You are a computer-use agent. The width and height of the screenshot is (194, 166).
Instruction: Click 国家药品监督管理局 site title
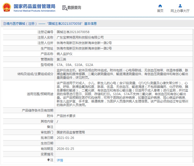pos(34,6)
